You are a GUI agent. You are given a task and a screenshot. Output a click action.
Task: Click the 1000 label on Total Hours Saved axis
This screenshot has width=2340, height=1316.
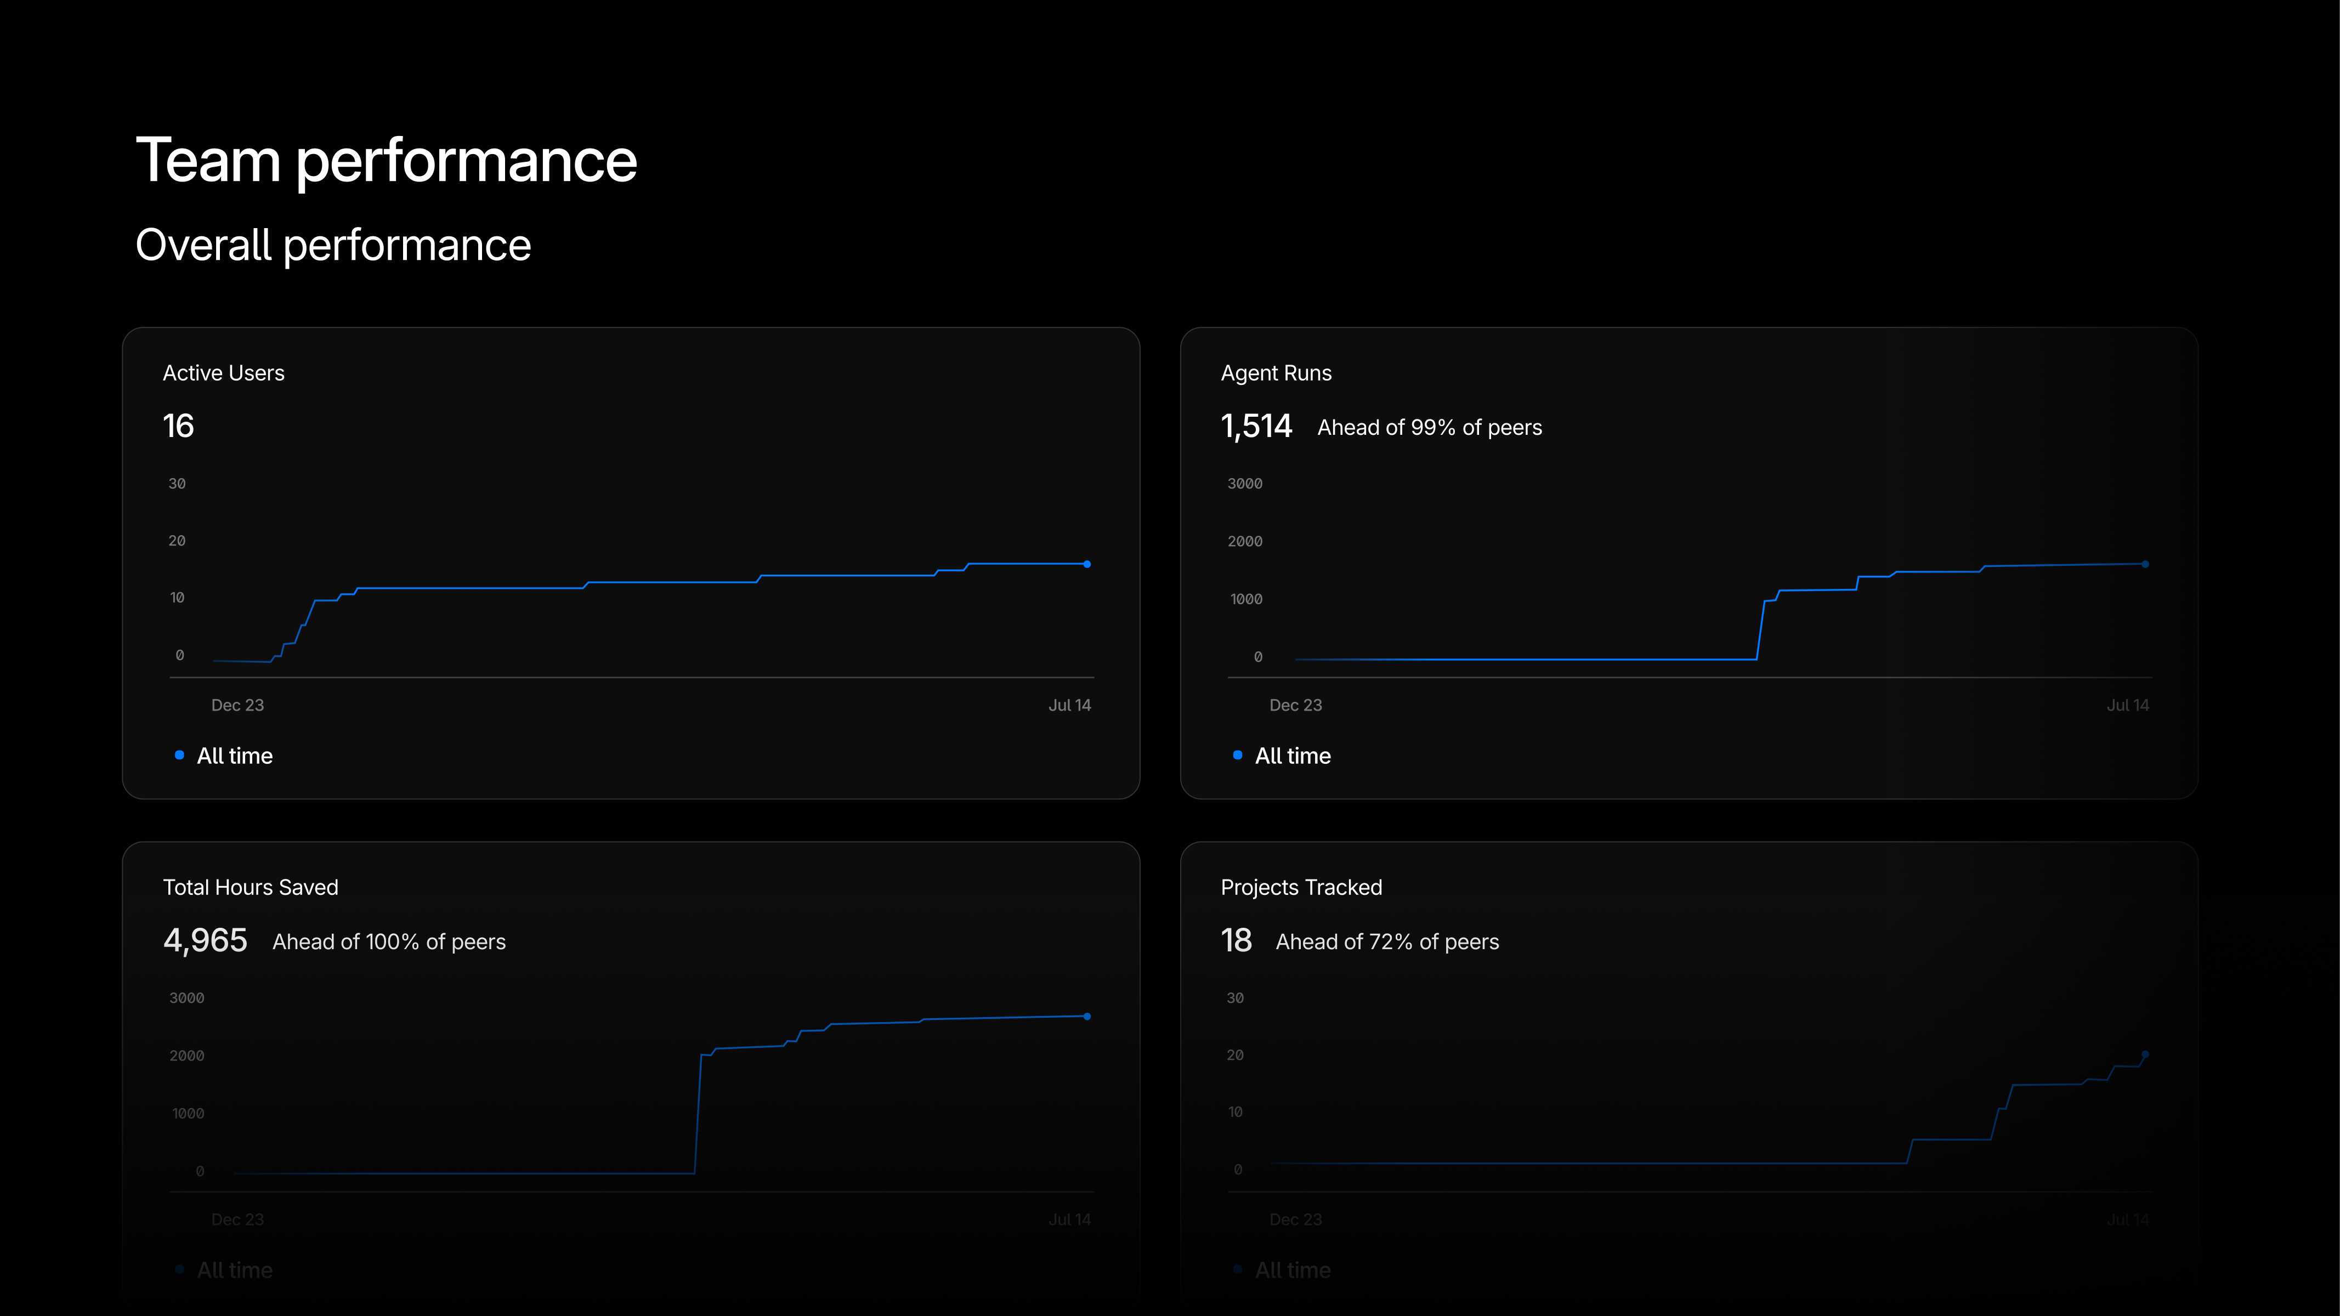click(188, 1114)
